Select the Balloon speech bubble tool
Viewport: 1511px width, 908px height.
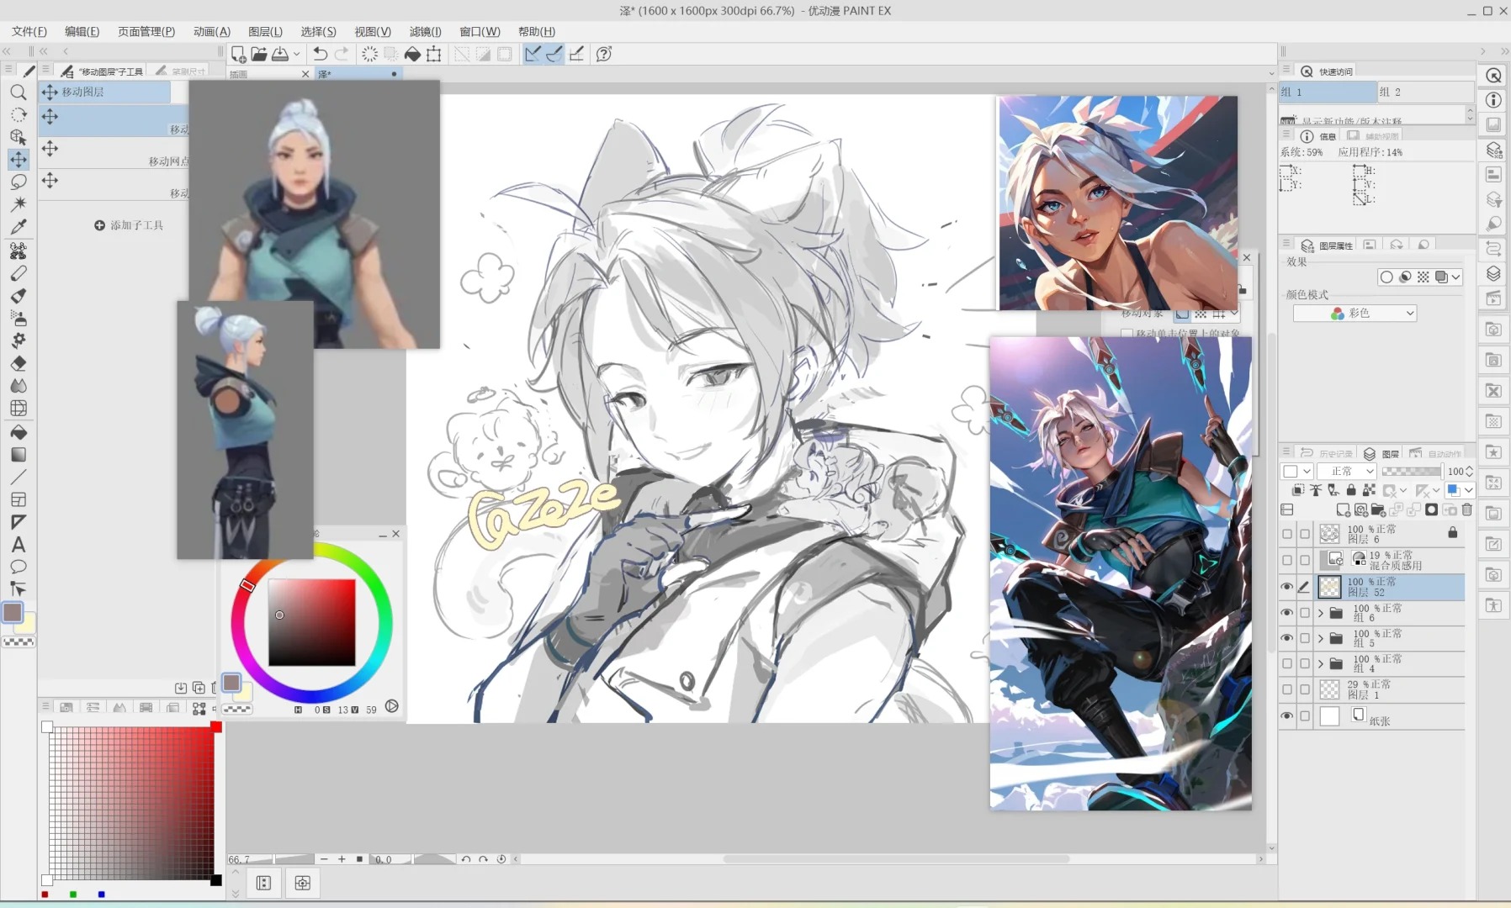click(x=19, y=567)
